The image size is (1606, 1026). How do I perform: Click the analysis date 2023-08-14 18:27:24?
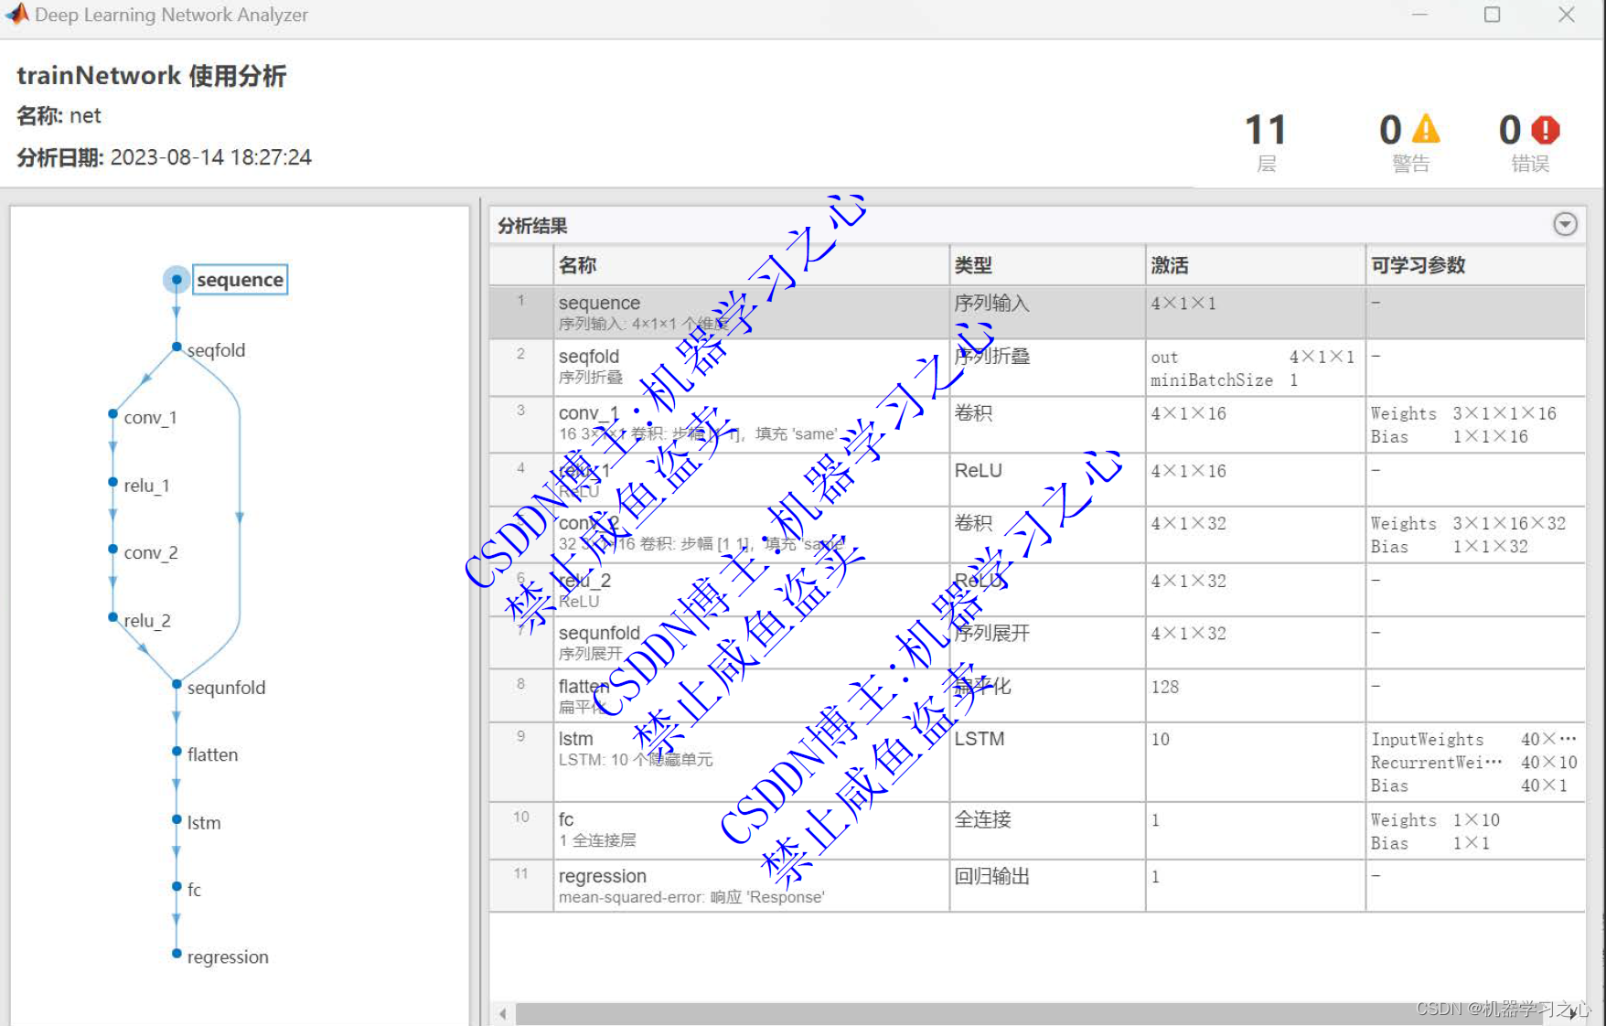[210, 157]
